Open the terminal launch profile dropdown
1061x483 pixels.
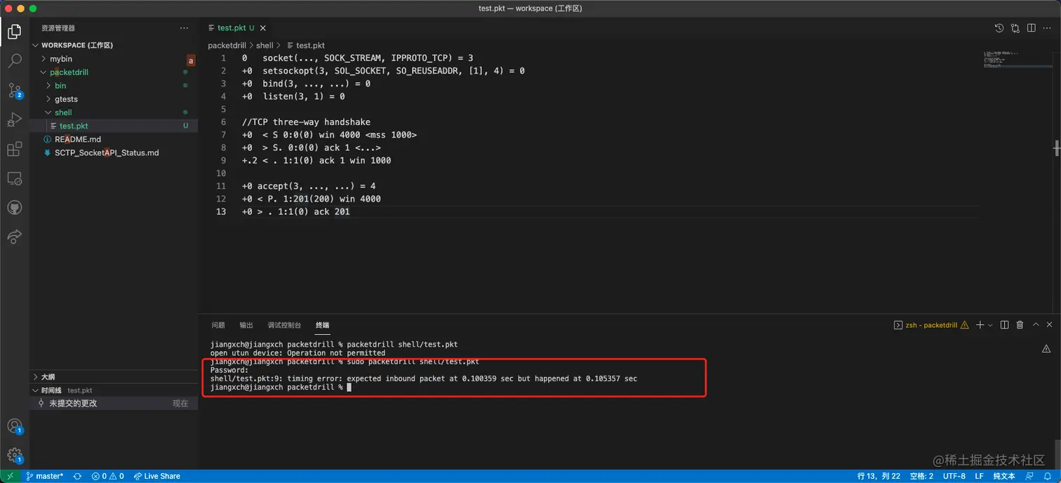(x=990, y=325)
